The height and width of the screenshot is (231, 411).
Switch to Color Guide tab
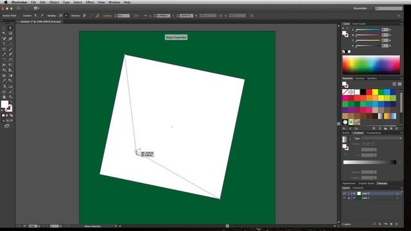pyautogui.click(x=359, y=24)
